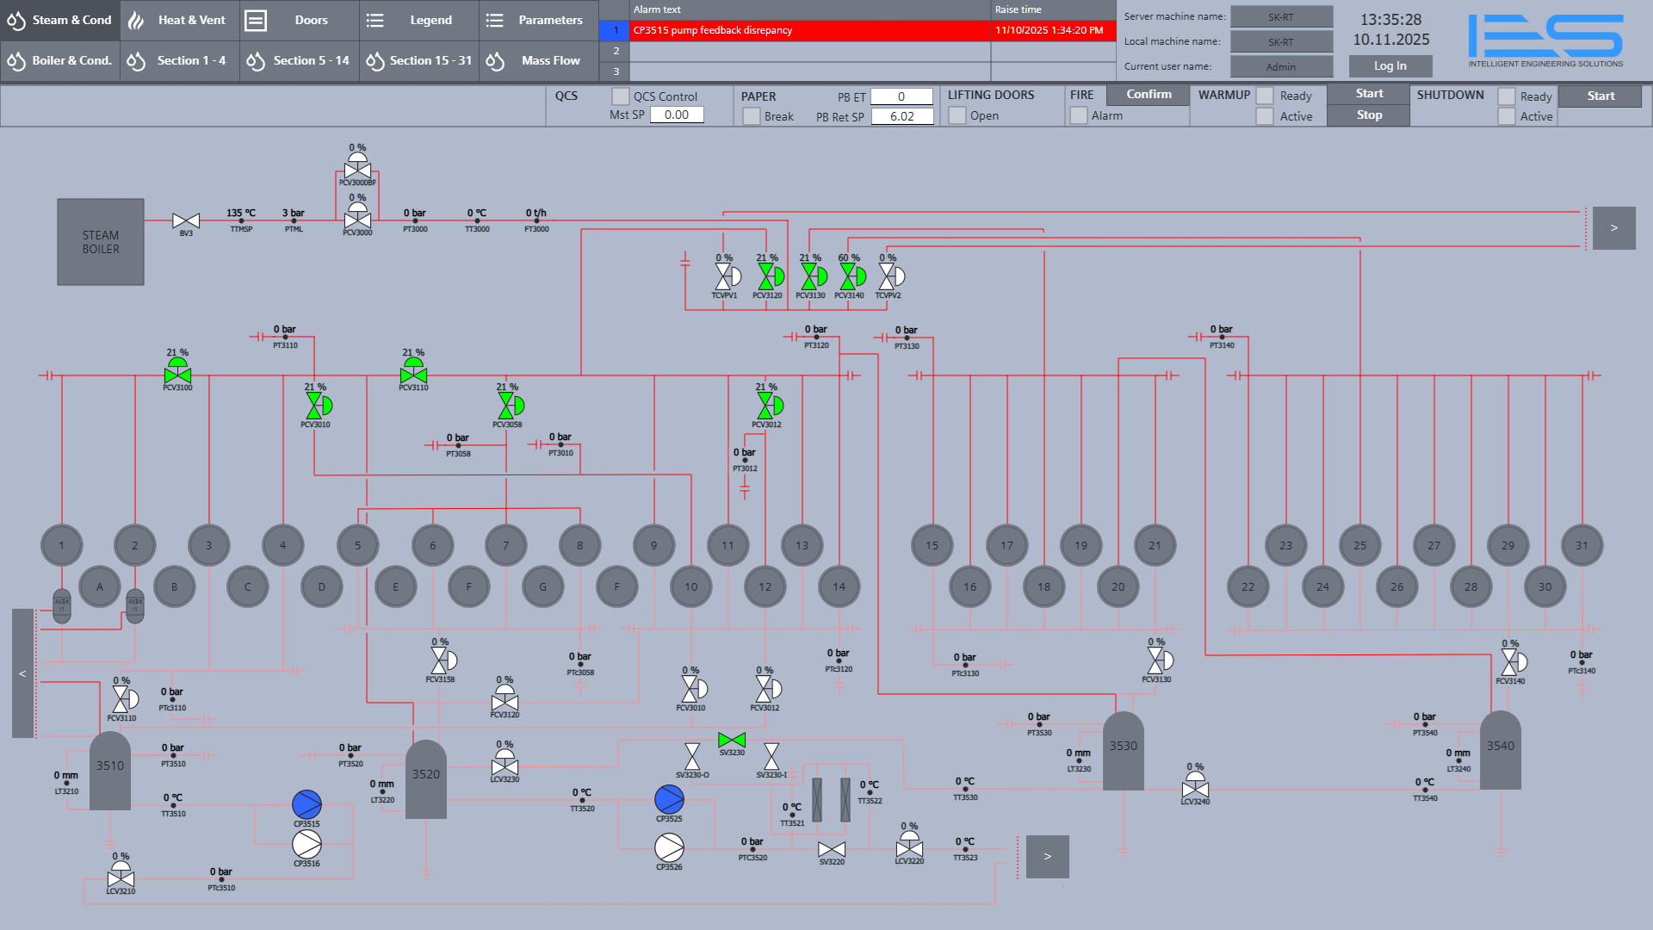The height and width of the screenshot is (930, 1653).
Task: Select the SV3230 green valve symbol
Action: tap(731, 741)
